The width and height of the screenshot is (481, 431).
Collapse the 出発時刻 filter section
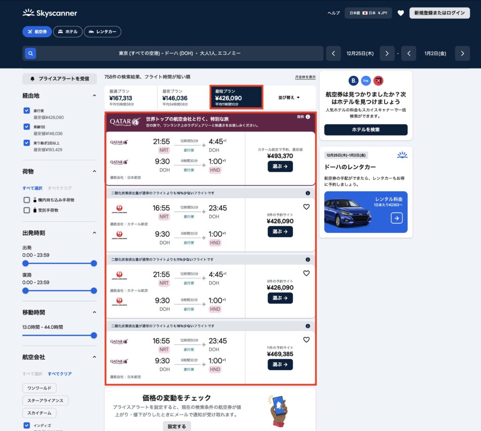coord(94,233)
